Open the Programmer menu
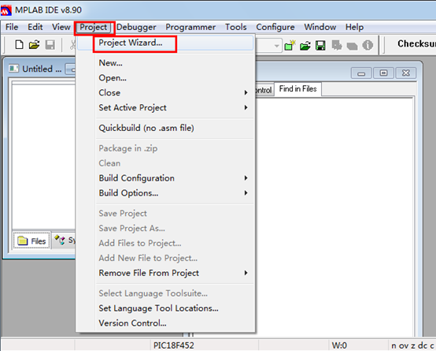The image size is (436, 351). click(190, 27)
